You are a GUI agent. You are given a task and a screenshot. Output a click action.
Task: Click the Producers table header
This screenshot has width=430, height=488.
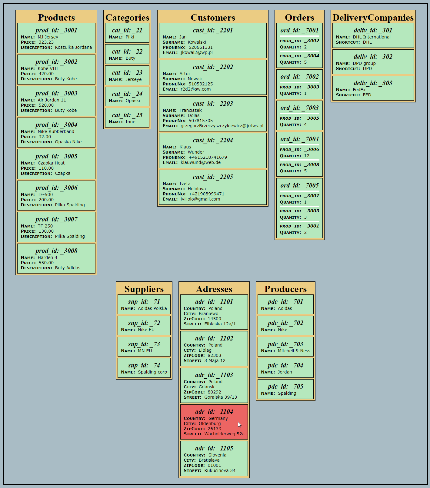[285, 289]
